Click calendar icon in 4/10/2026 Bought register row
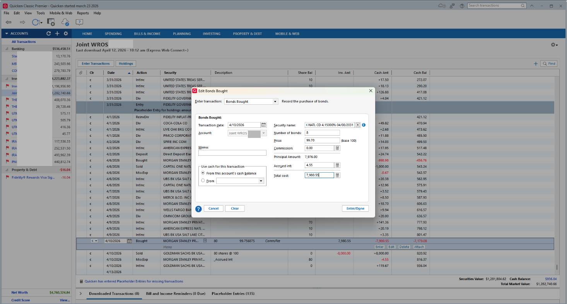567x304 pixels. tap(130, 241)
